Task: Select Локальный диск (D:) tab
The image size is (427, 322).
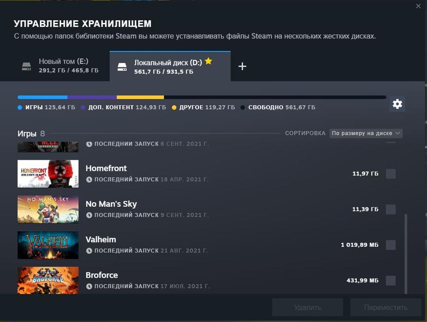Action: pos(170,66)
